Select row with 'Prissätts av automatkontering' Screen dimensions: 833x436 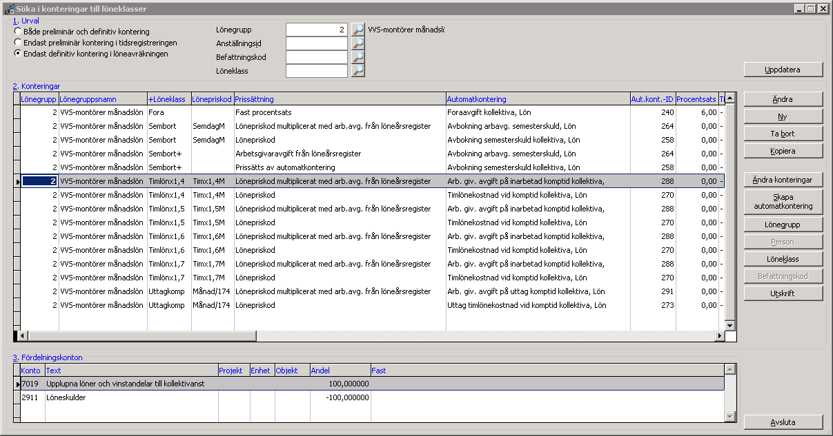[x=372, y=167]
